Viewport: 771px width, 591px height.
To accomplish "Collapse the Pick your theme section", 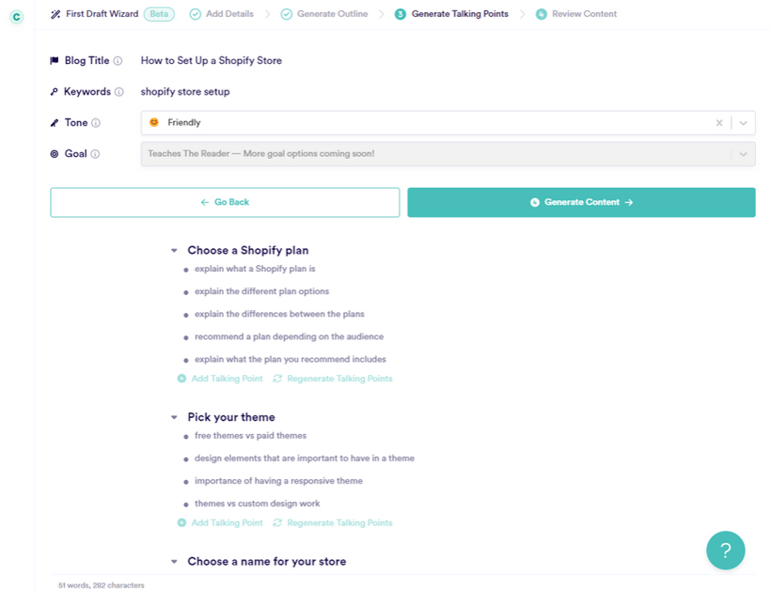I will pyautogui.click(x=174, y=417).
